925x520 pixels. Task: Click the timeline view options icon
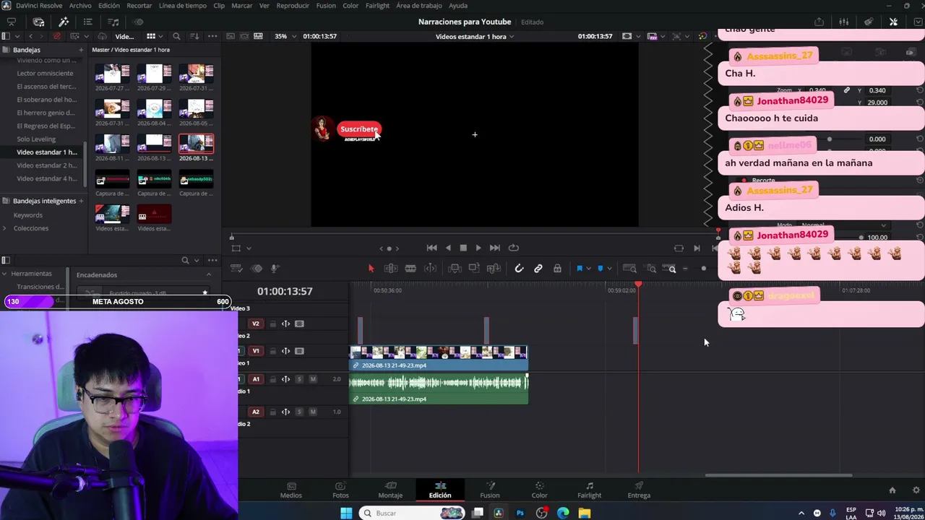click(x=236, y=269)
